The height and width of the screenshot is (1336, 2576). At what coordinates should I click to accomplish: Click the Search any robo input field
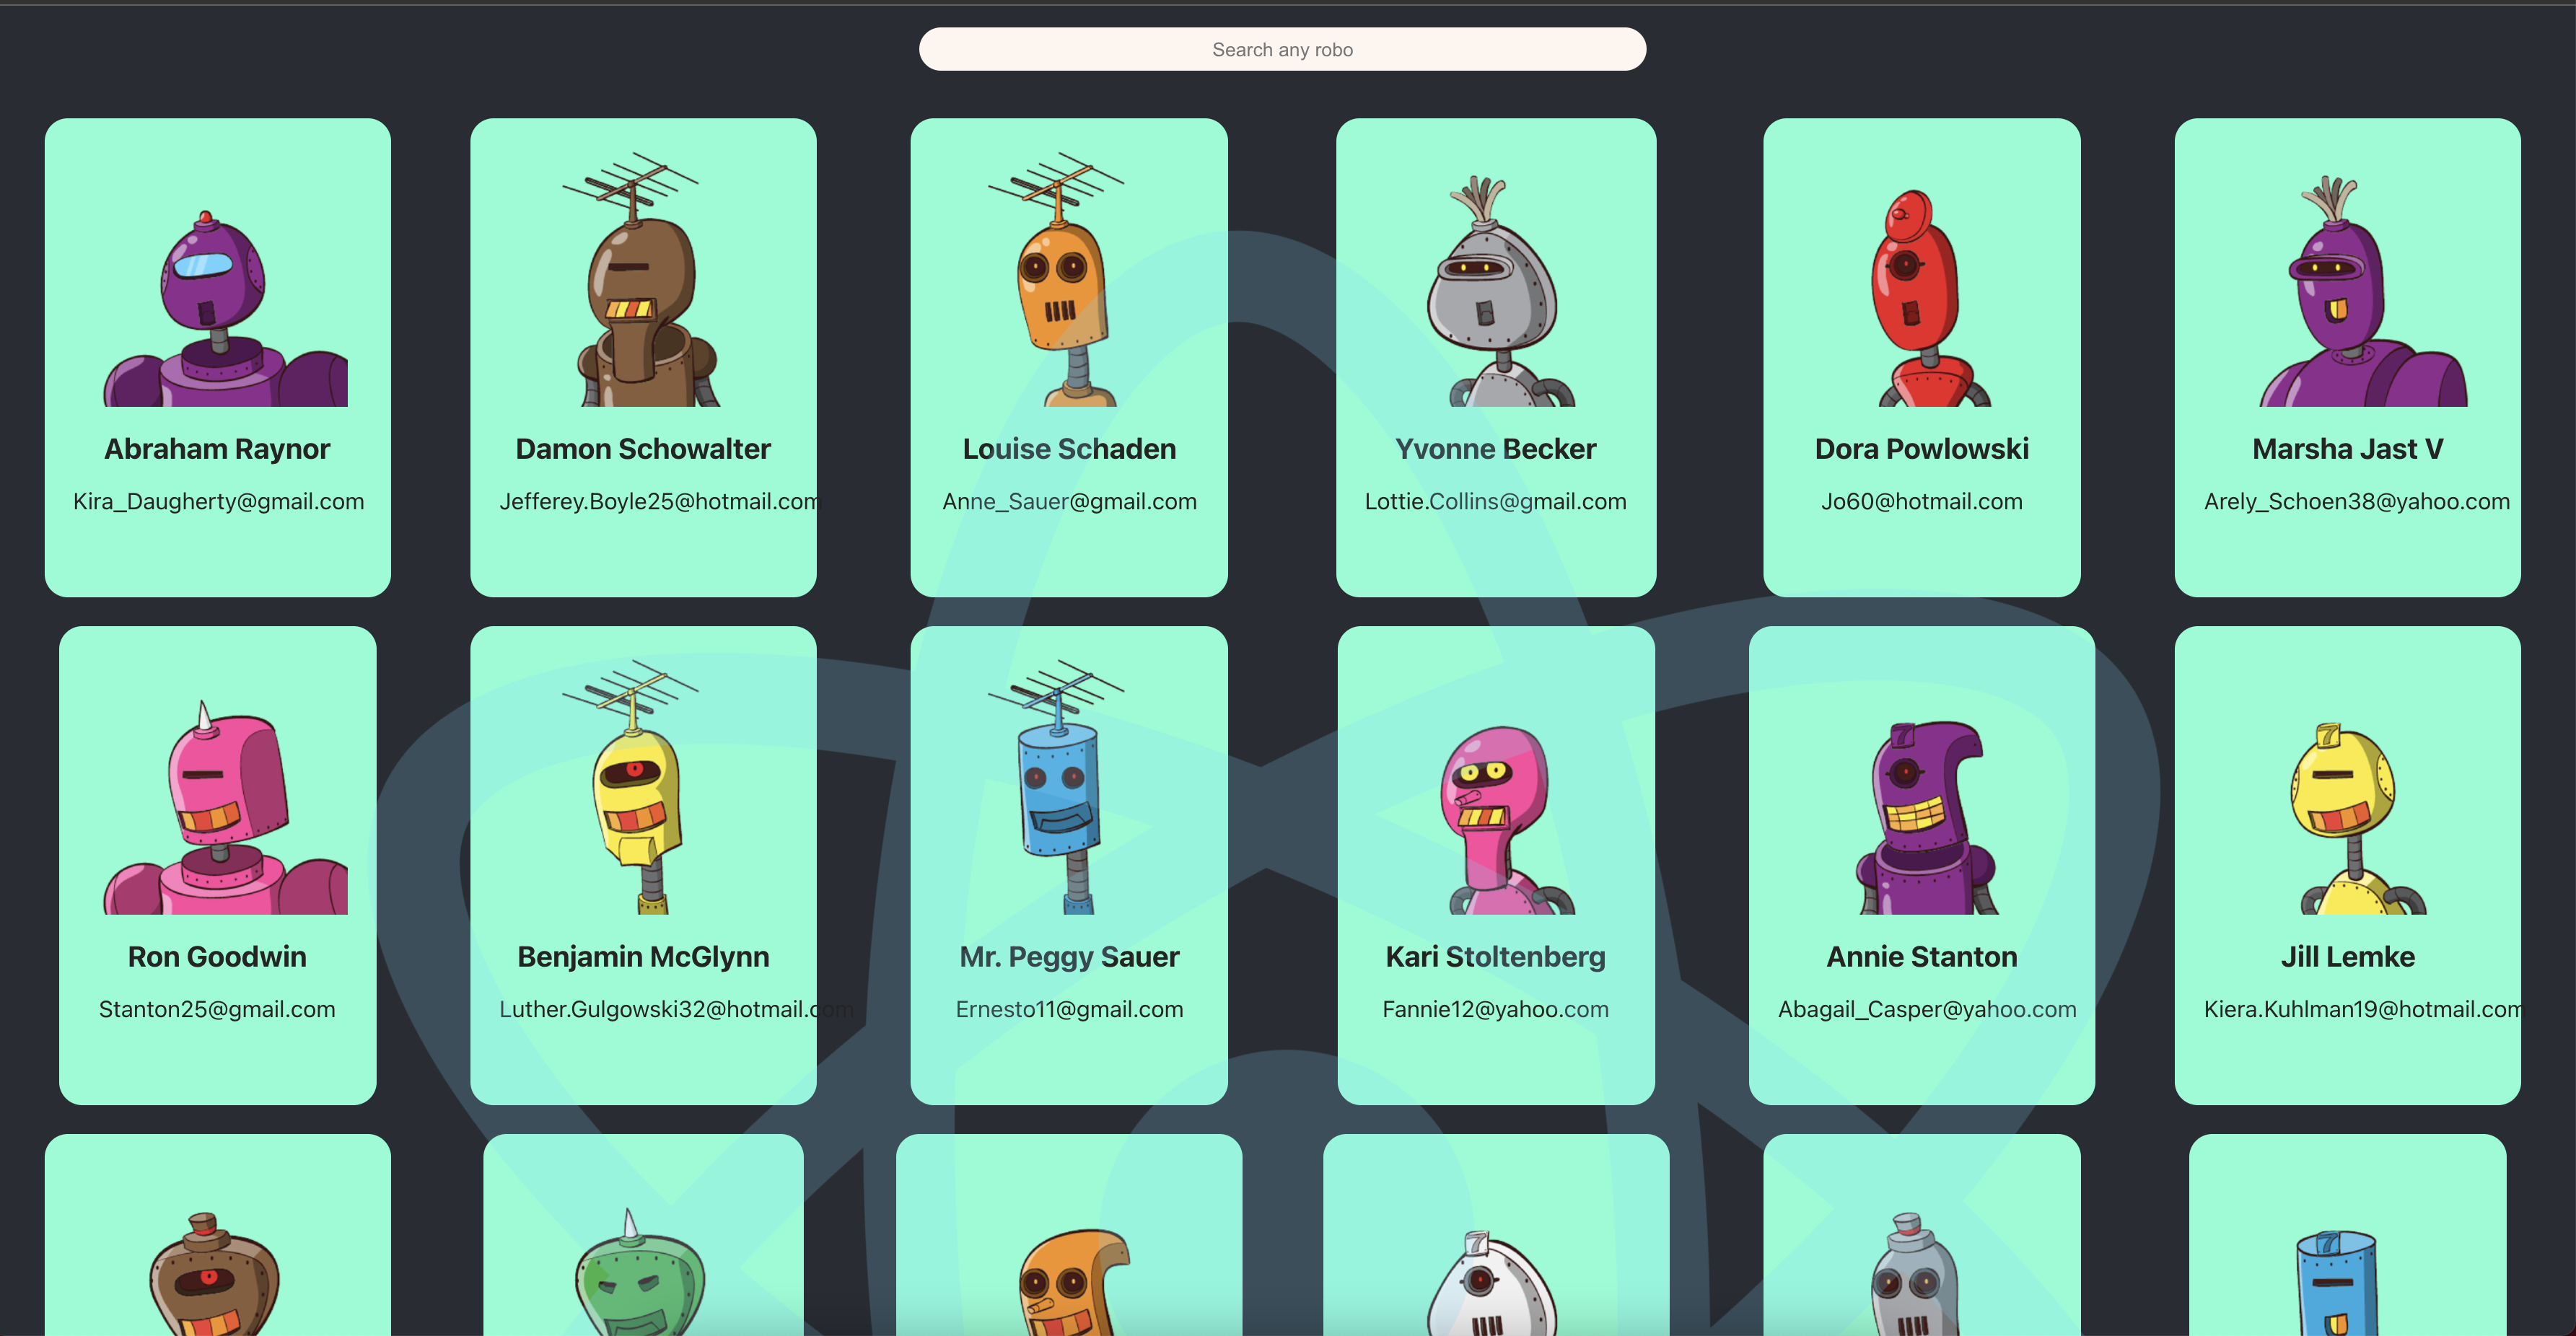pos(1283,49)
